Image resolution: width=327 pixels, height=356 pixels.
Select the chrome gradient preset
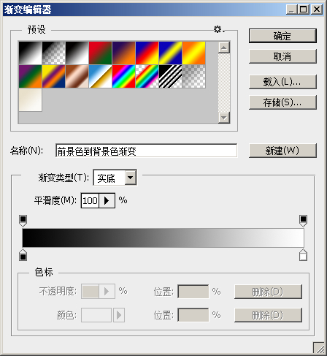[101, 77]
